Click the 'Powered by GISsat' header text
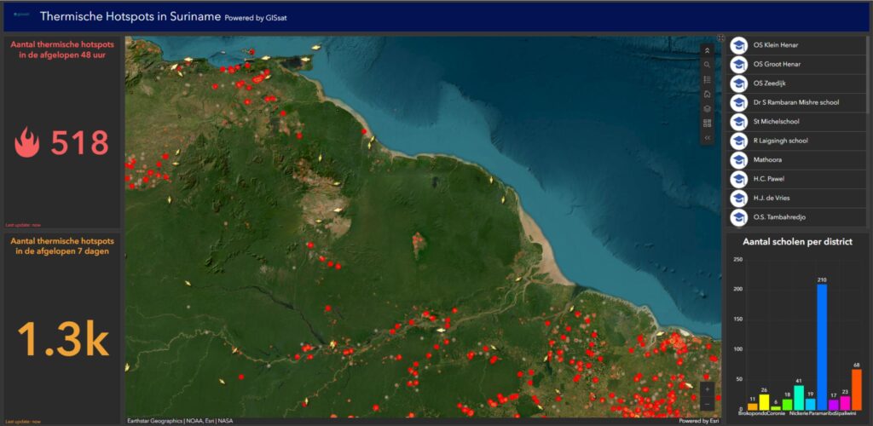 click(256, 19)
